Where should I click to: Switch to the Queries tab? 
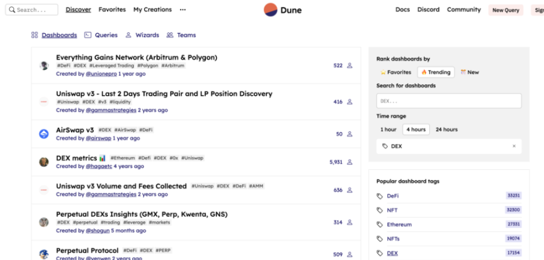[x=101, y=35]
